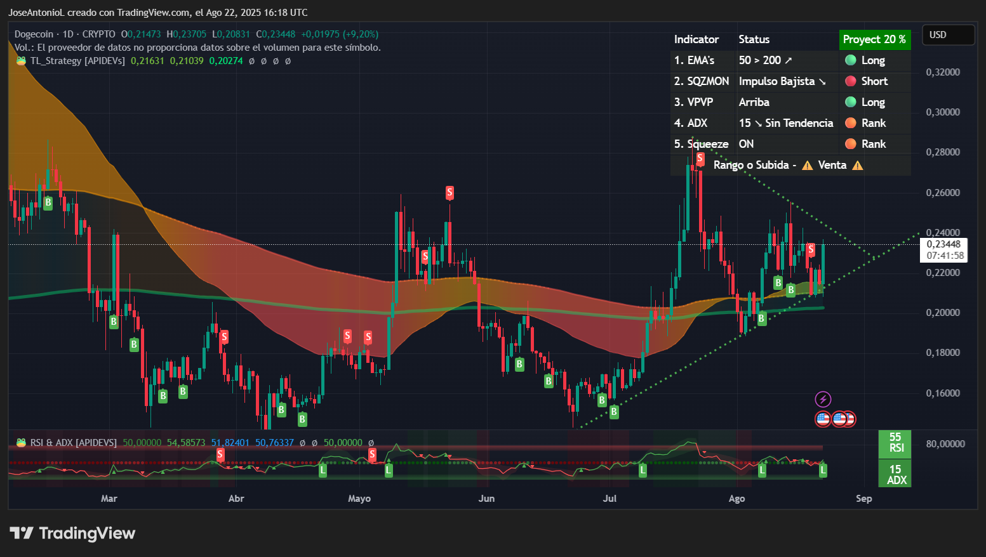Select the red S sell marker near Mayo peak
The image size is (986, 557).
pyautogui.click(x=450, y=193)
